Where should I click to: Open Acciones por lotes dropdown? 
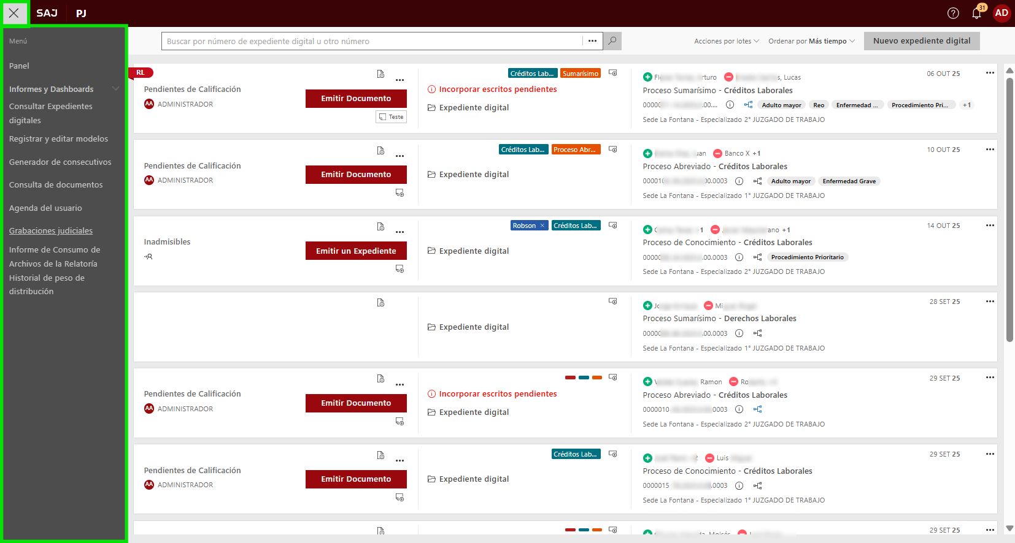click(726, 41)
